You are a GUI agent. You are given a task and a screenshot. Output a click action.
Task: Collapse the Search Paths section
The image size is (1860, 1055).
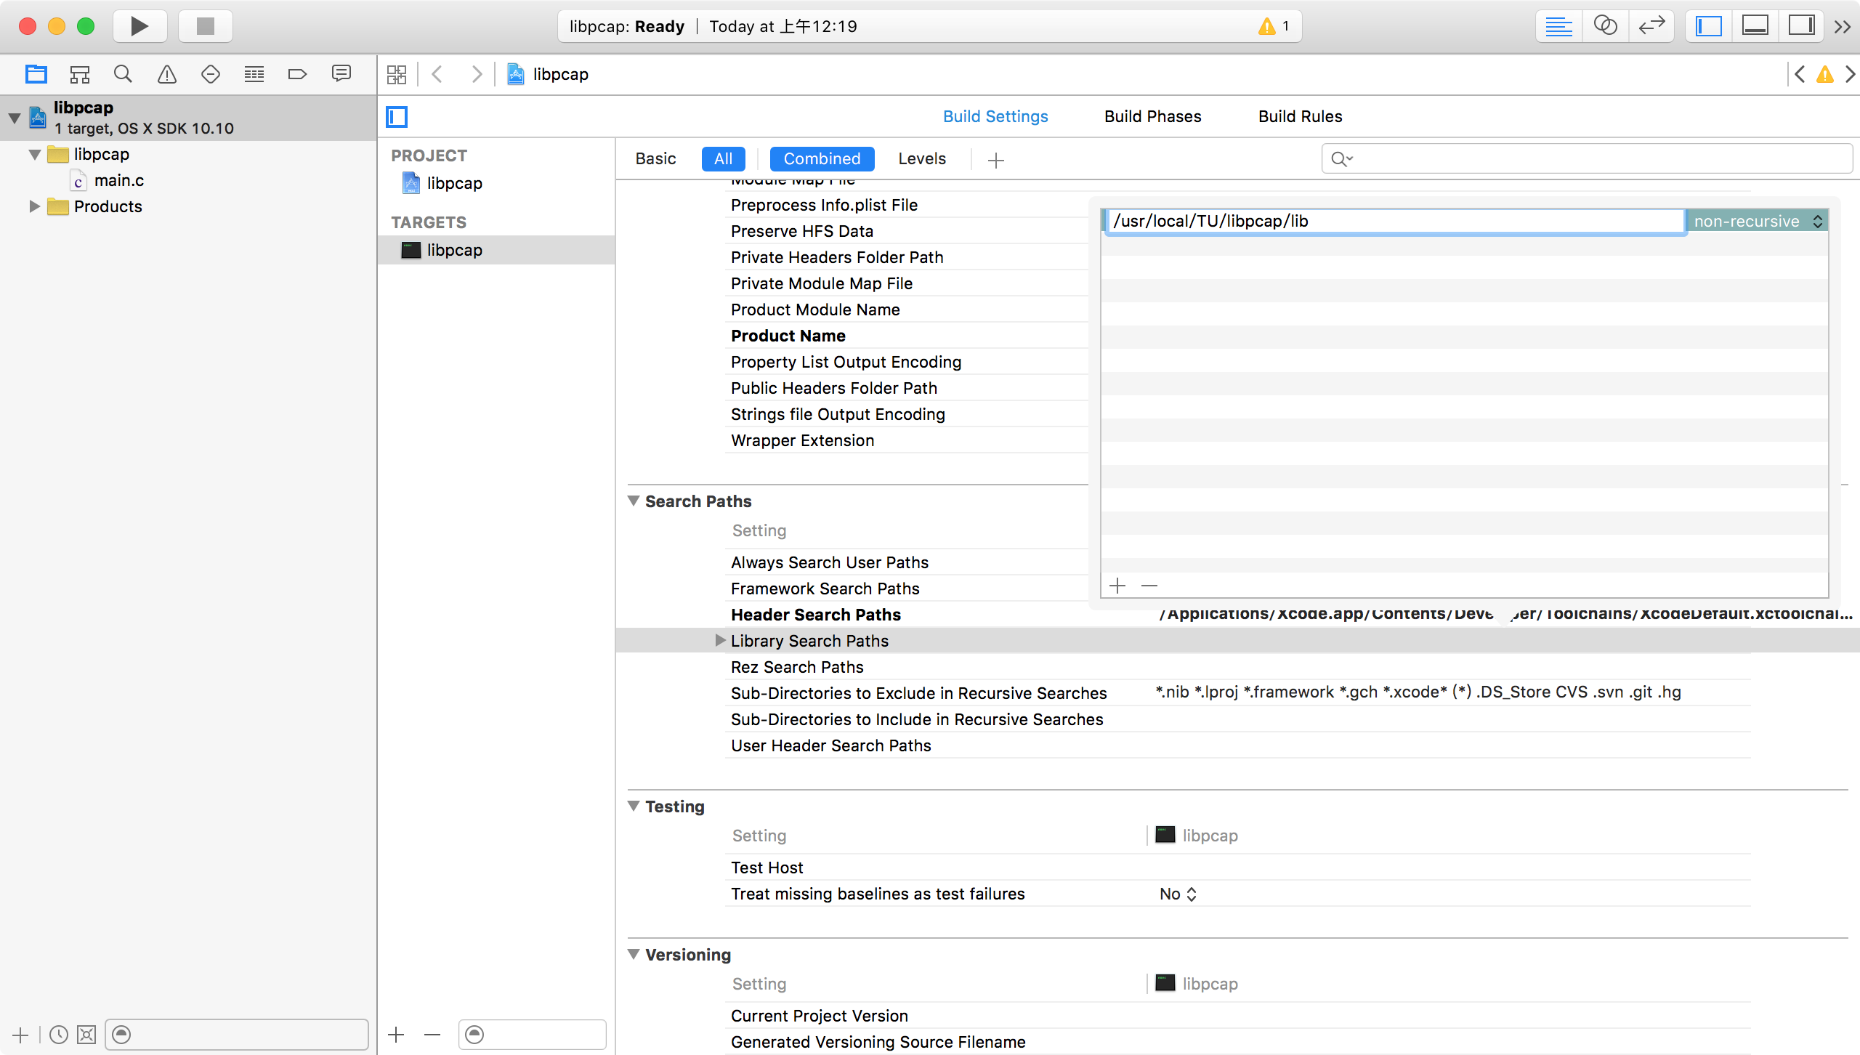[x=634, y=501]
